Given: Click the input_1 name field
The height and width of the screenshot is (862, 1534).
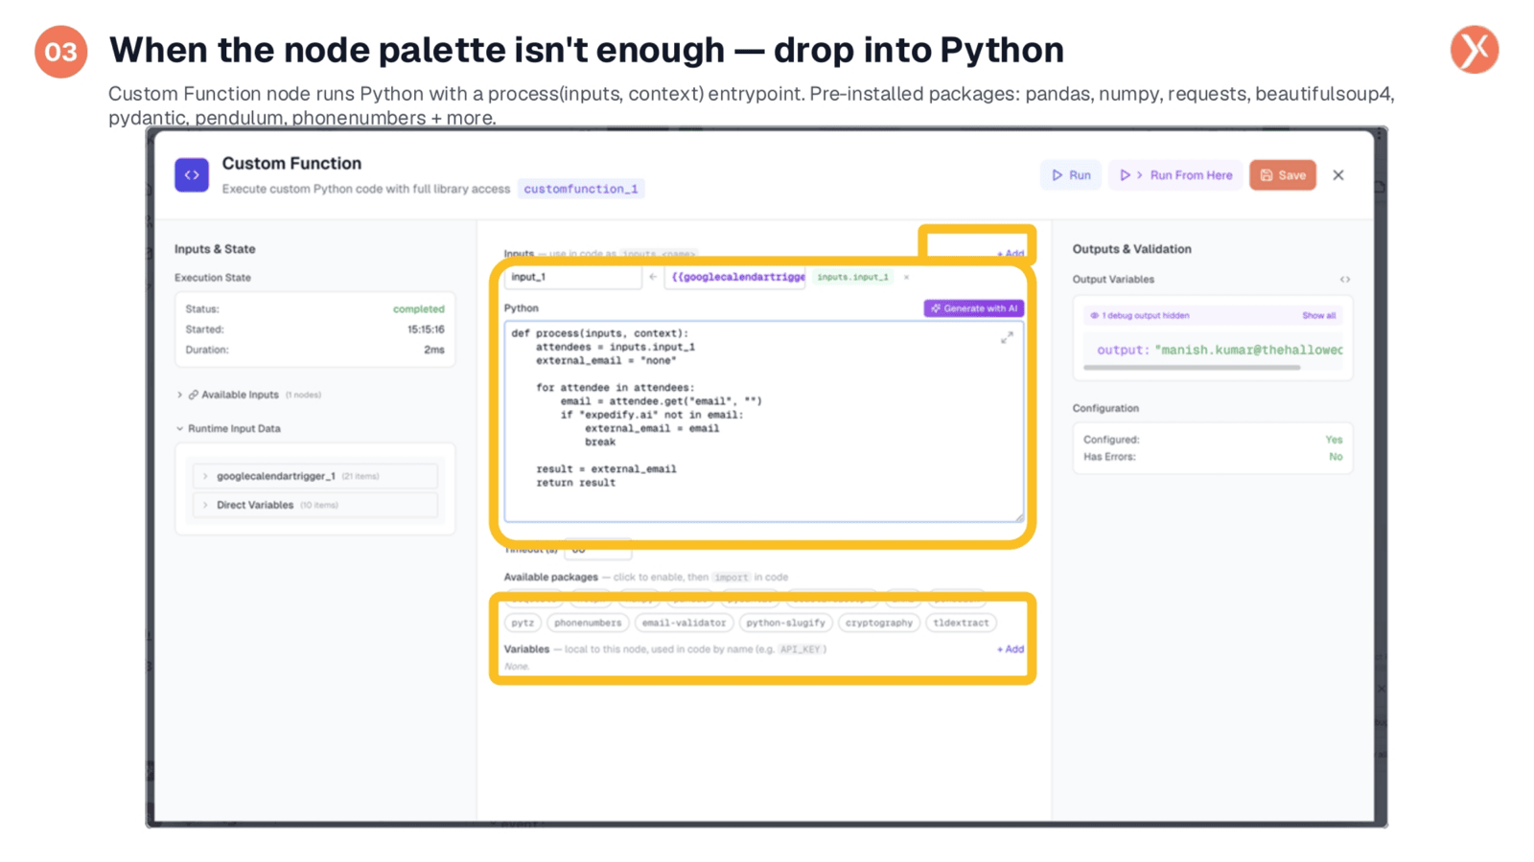Looking at the screenshot, I should 572,277.
